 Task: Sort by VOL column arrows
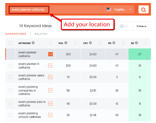click(x=76, y=43)
